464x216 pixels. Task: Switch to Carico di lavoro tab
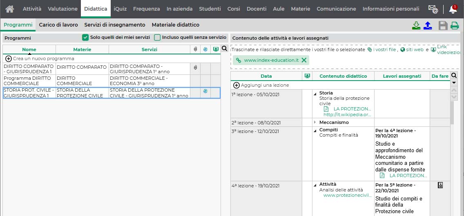click(x=58, y=25)
